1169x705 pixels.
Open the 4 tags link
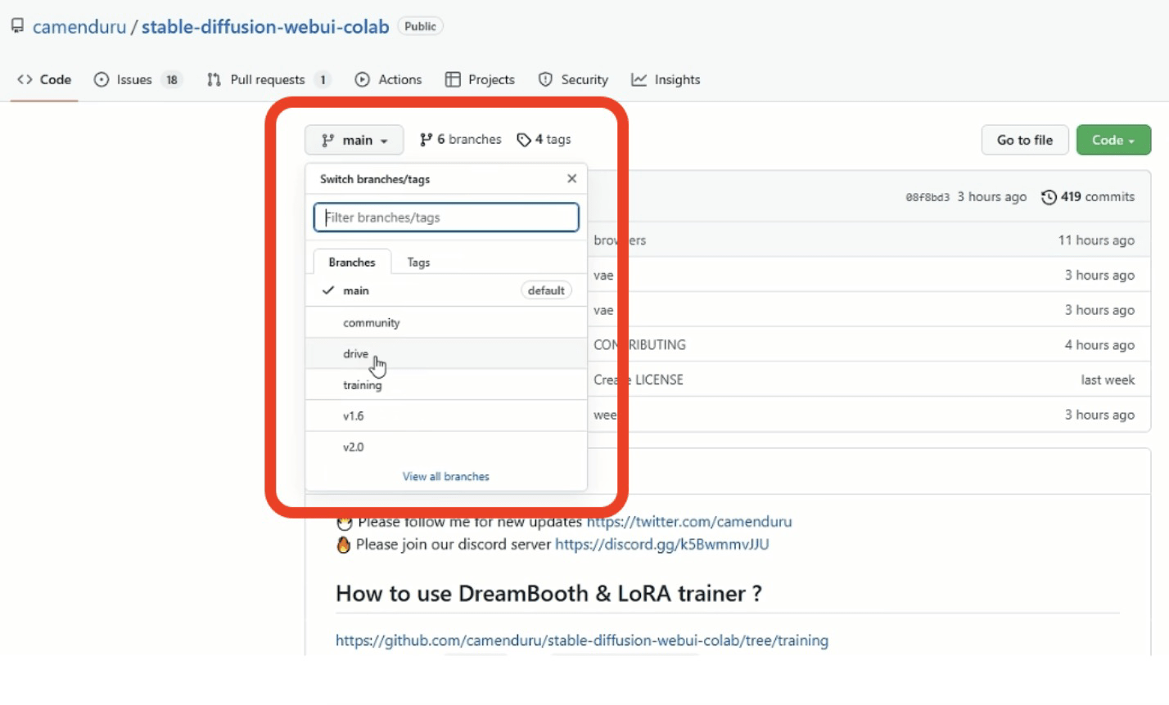pos(544,140)
